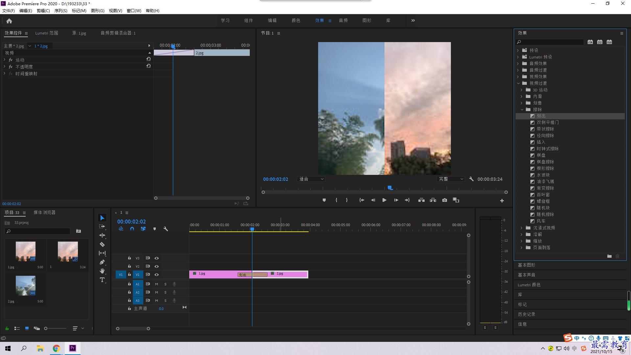Select the Pen tool

[102, 262]
